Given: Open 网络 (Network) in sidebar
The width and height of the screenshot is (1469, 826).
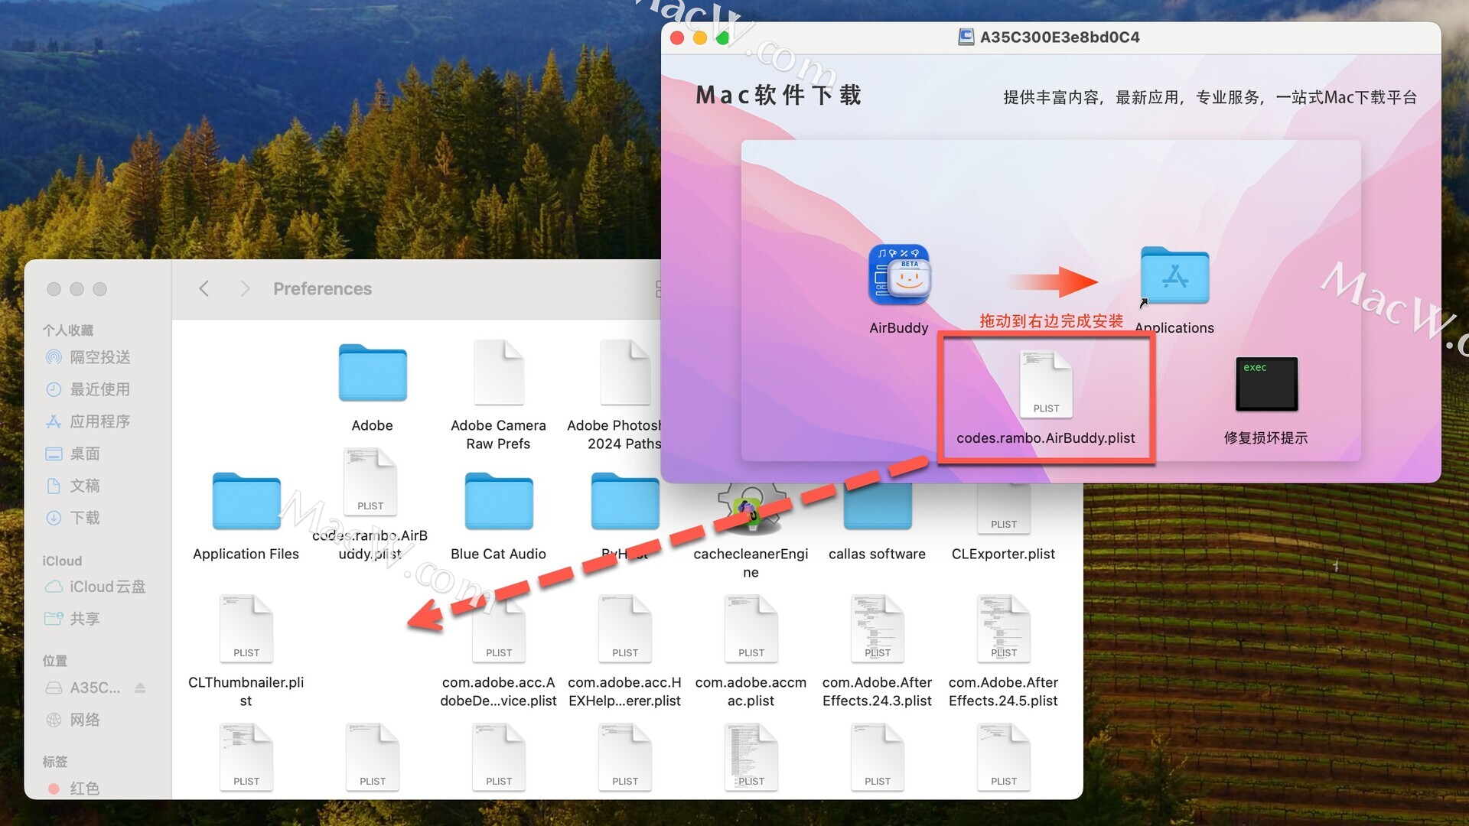Looking at the screenshot, I should 73,720.
